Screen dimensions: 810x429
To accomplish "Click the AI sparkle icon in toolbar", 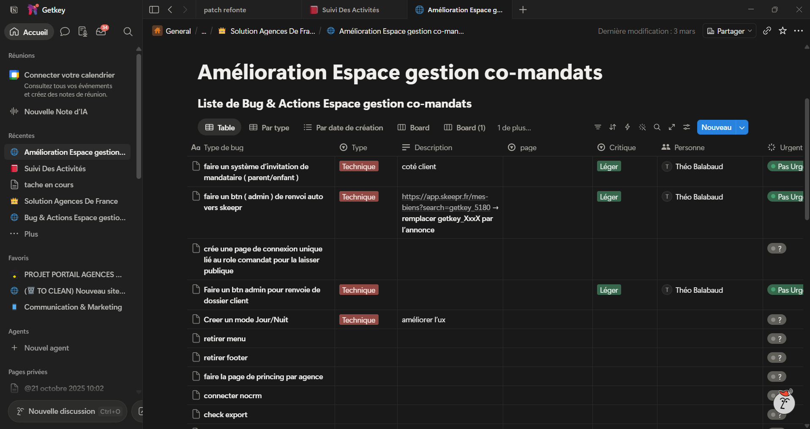I will click(x=642, y=127).
